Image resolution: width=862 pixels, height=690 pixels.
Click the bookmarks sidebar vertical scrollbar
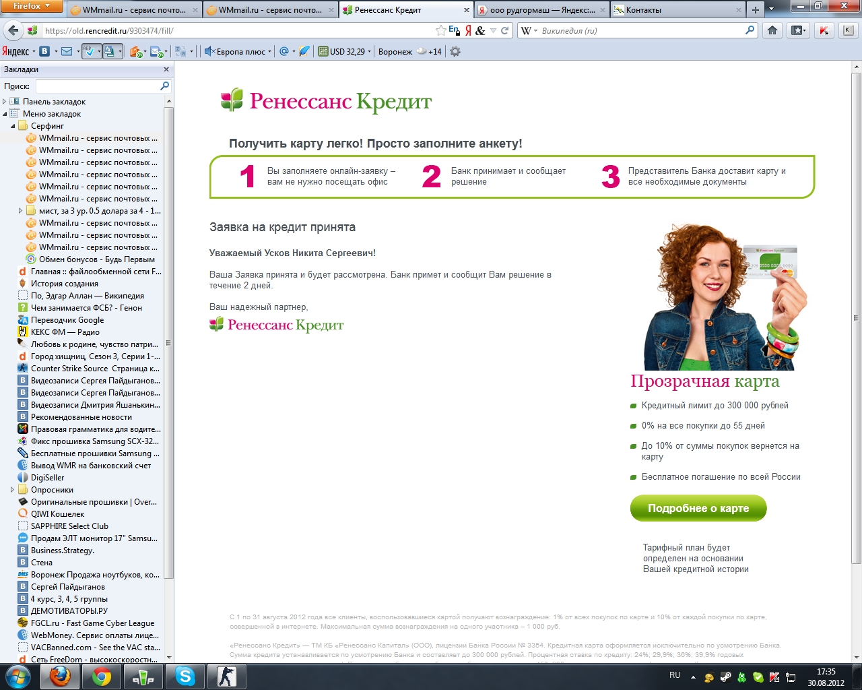point(169,342)
